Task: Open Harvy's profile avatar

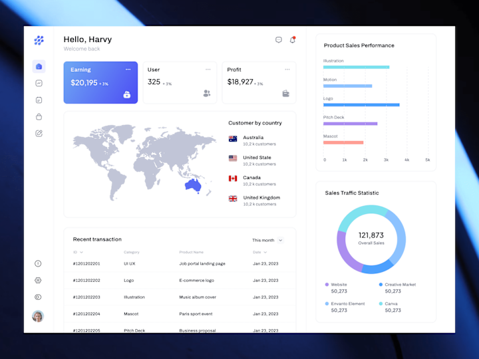Action: [38, 316]
